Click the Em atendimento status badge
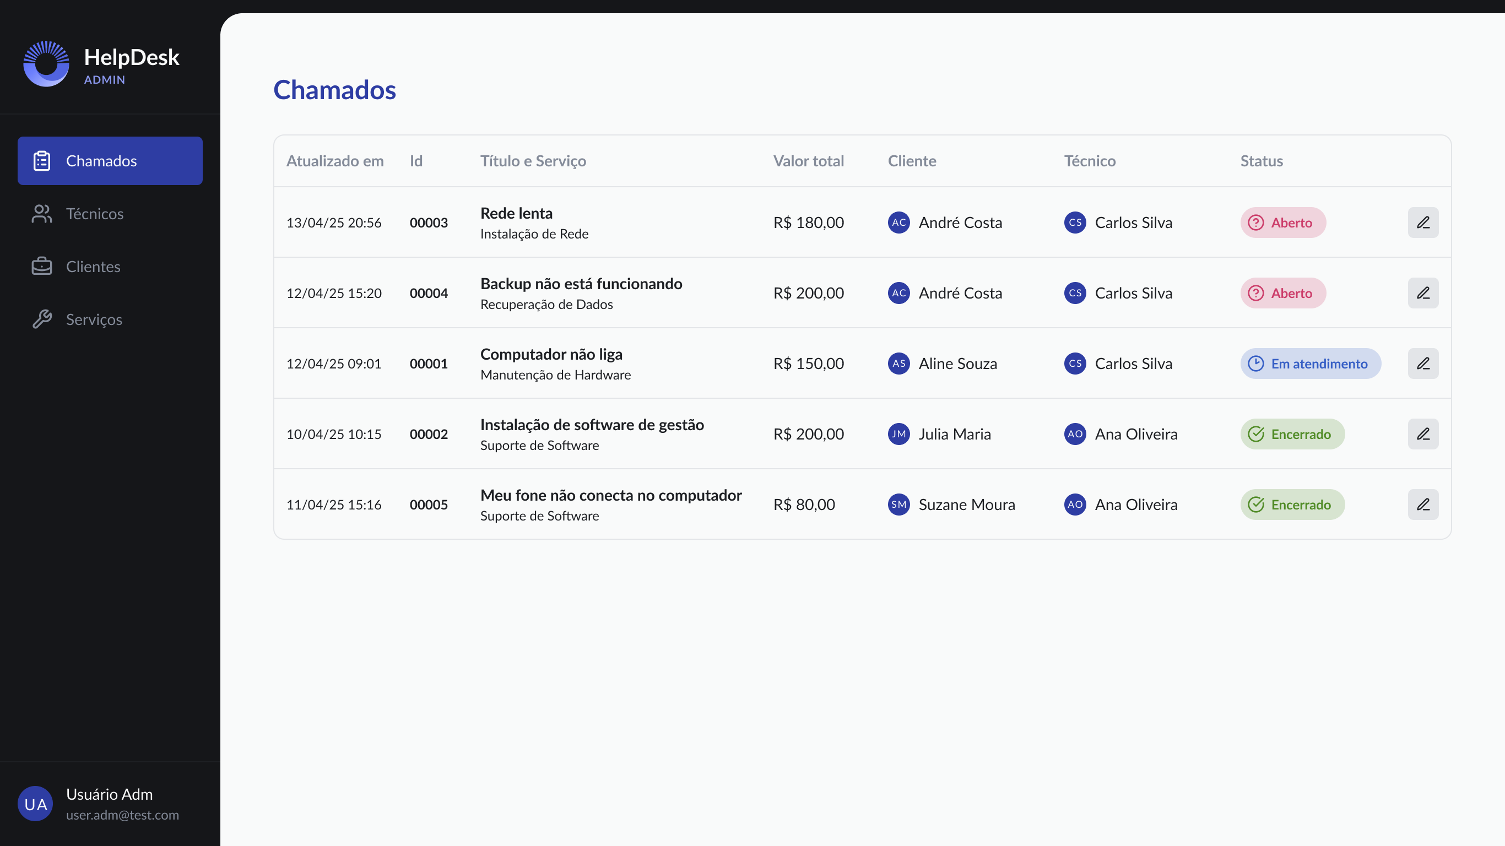 point(1310,364)
